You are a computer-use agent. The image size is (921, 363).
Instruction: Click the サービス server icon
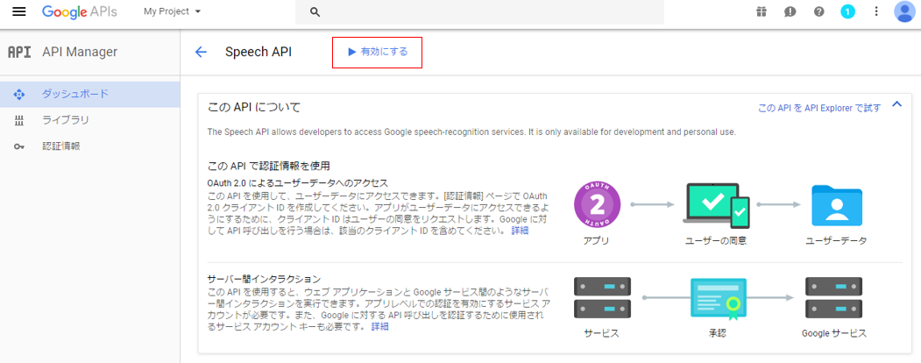pos(602,298)
